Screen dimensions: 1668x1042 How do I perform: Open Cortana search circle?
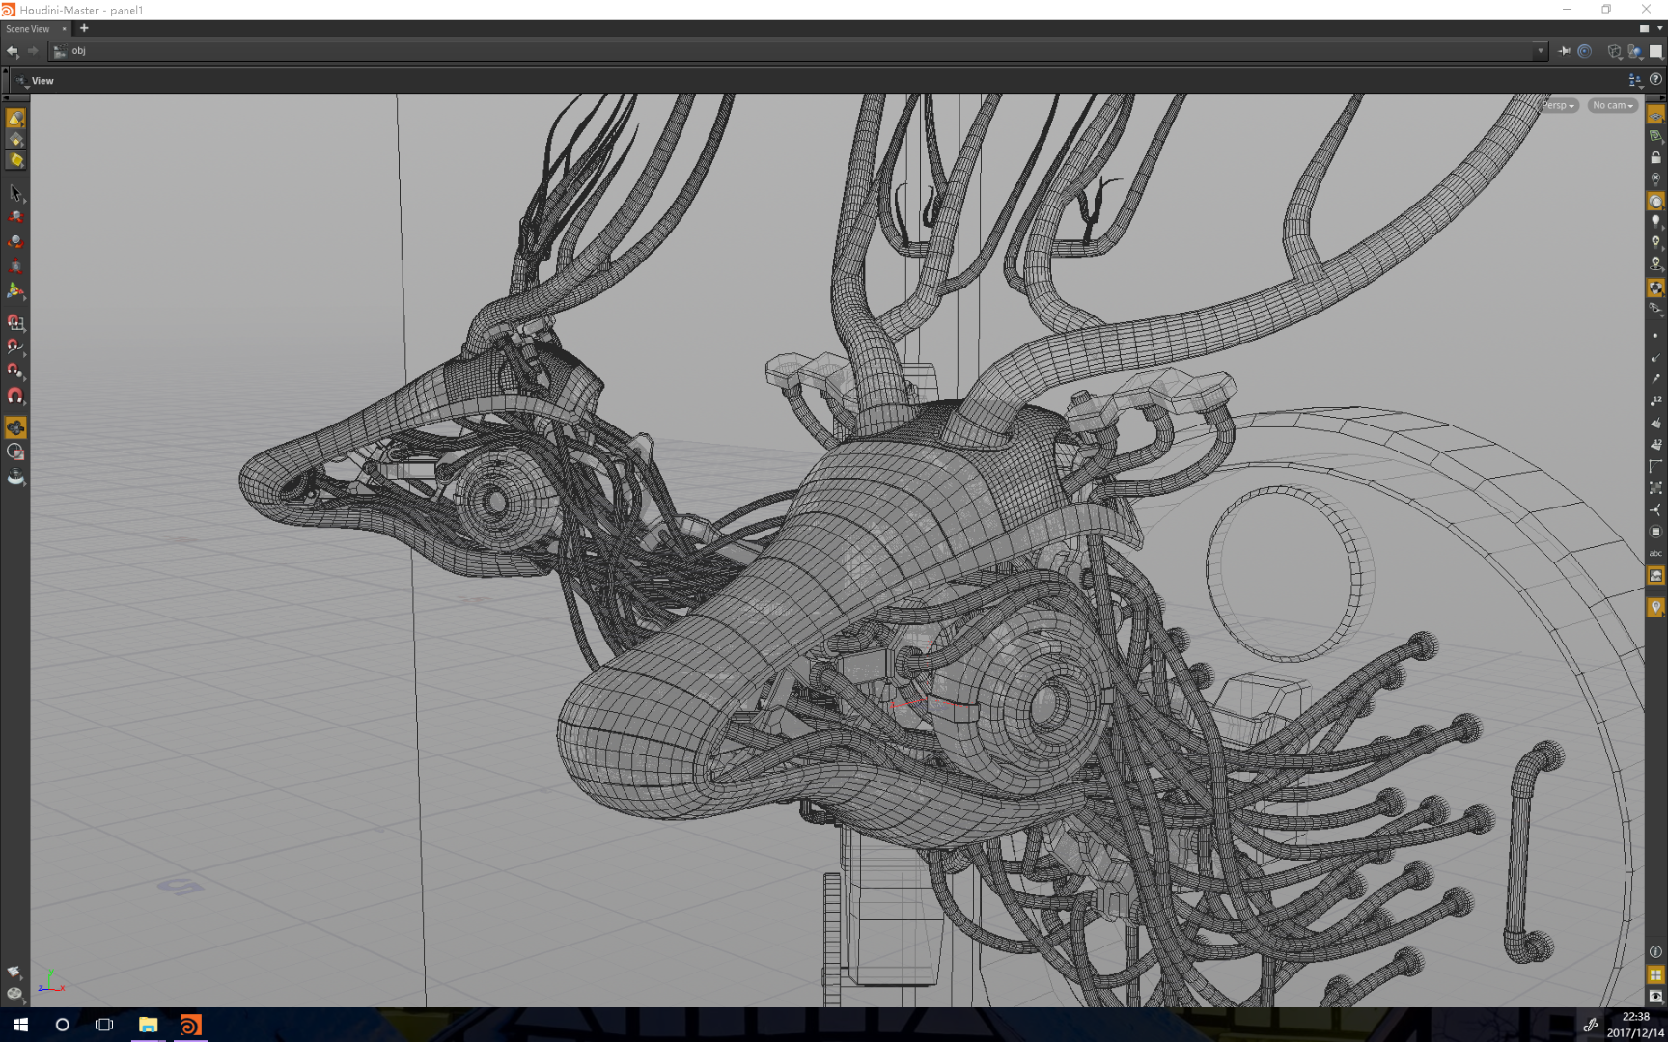pyautogui.click(x=63, y=1025)
